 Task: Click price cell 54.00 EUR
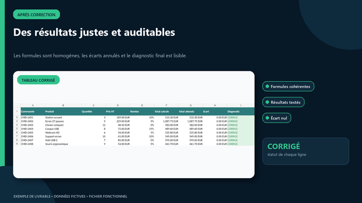point(118,144)
